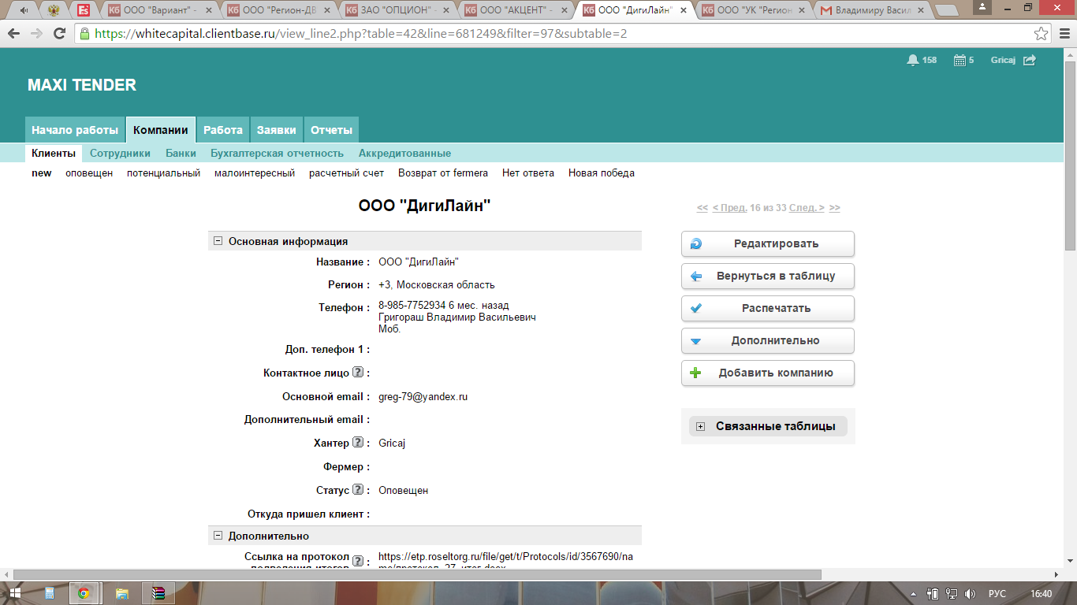Jump to the first record with <<
This screenshot has height=605, width=1077.
click(x=702, y=208)
